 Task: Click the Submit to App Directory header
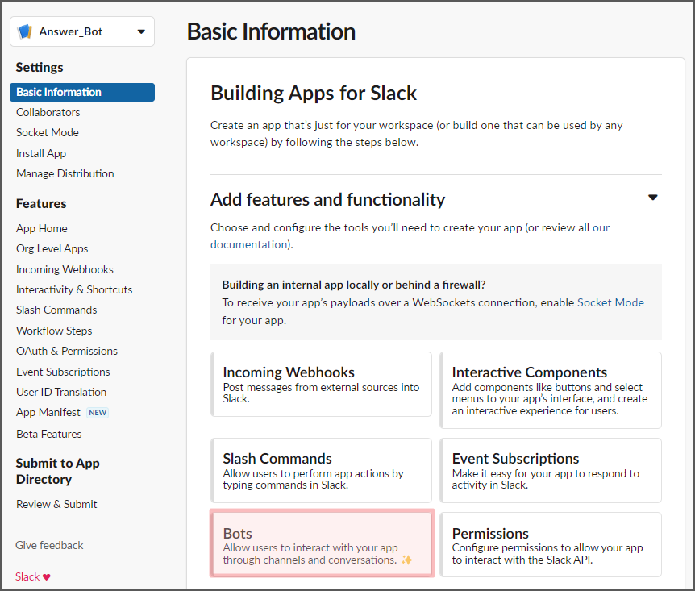pos(57,472)
